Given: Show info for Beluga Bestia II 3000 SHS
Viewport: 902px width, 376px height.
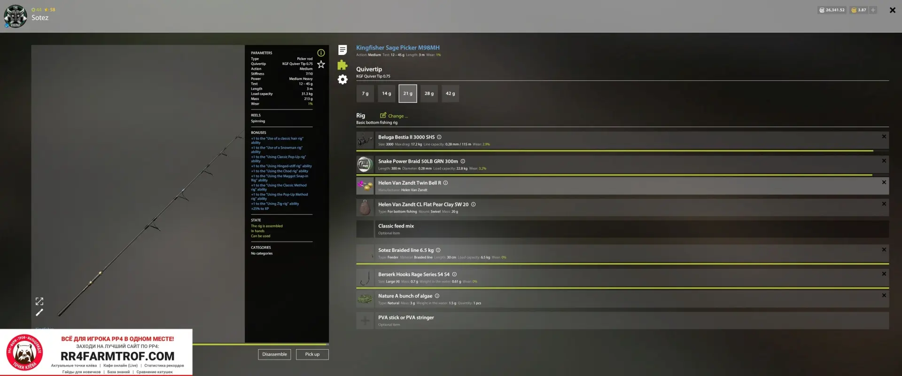Looking at the screenshot, I should point(439,137).
